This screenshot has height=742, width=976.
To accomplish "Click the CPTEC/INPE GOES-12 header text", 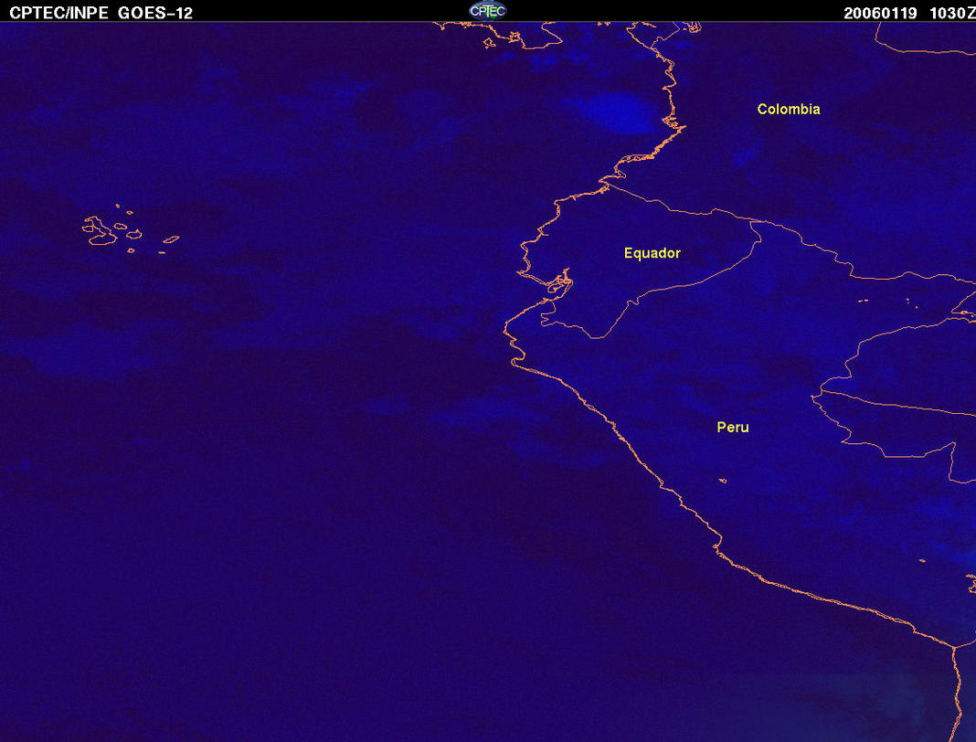I will tap(101, 13).
